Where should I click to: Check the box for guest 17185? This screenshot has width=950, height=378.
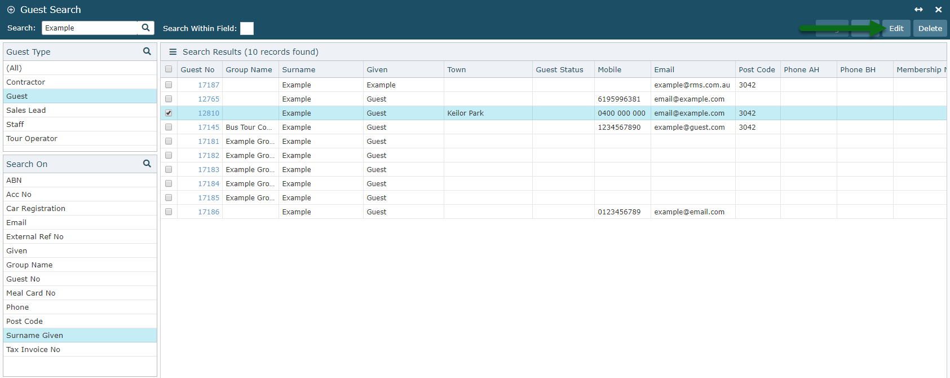click(x=169, y=197)
